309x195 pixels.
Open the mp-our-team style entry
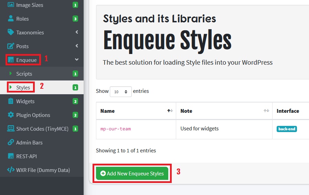pos(116,129)
